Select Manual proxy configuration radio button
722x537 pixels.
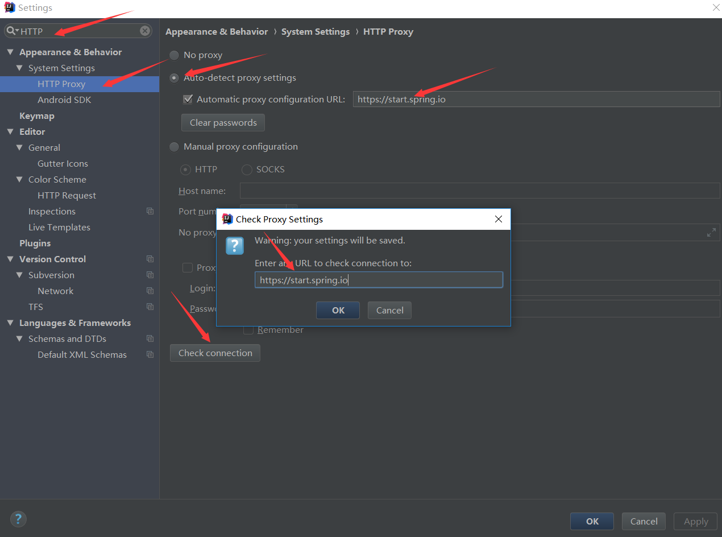tap(175, 147)
